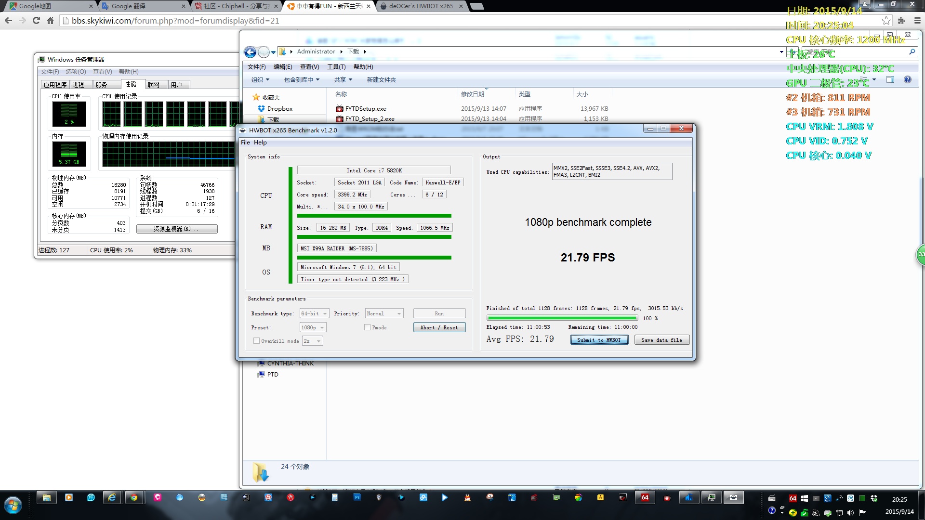This screenshot has width=925, height=520.
Task: Select Dropbox in Explorer favorites
Action: pyautogui.click(x=279, y=109)
